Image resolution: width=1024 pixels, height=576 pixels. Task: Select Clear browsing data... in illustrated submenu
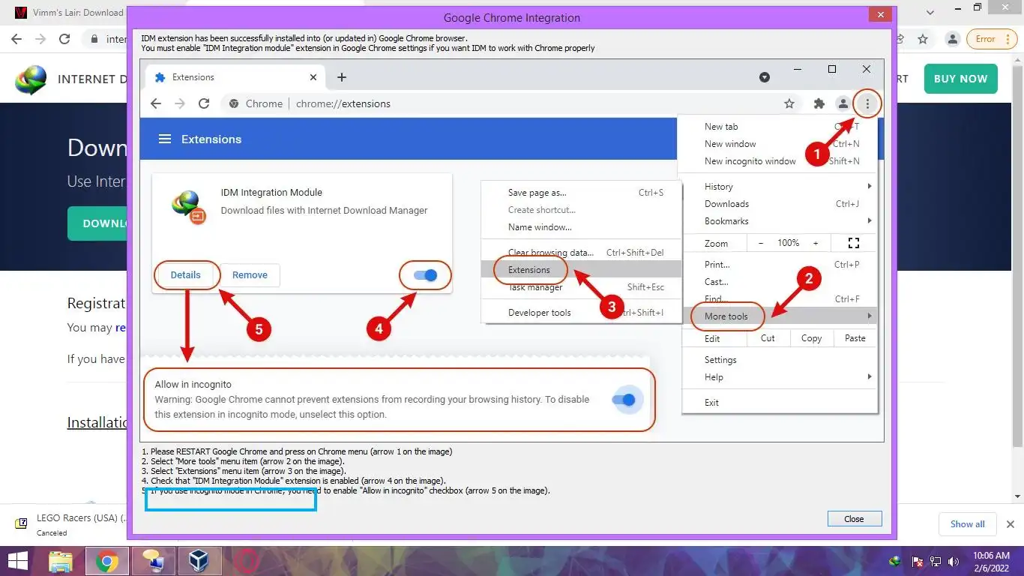pyautogui.click(x=581, y=253)
